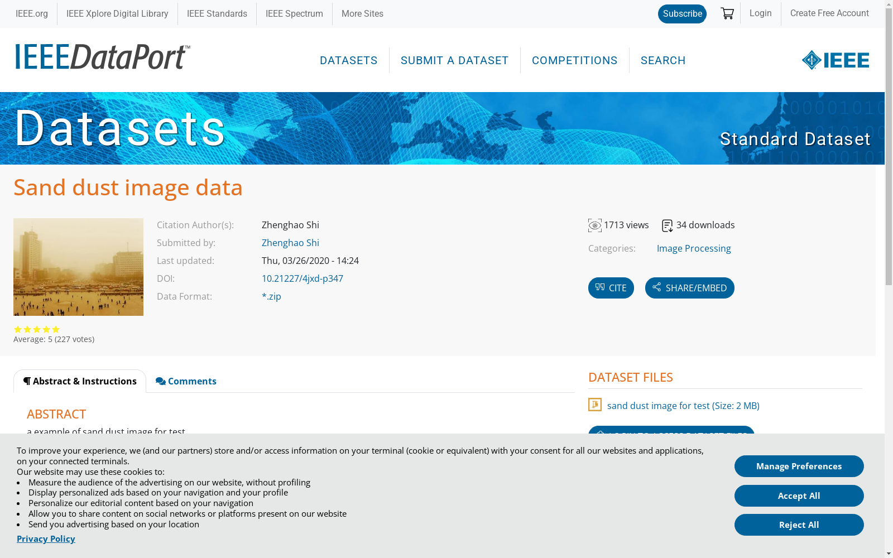Accept all cookies
Screen dimensions: 893x558
(799, 496)
